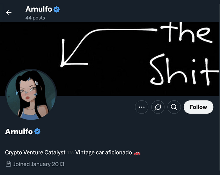The image size is (220, 175).
Task: Click the handwritten Shit word in the banner
Action: (x=184, y=70)
